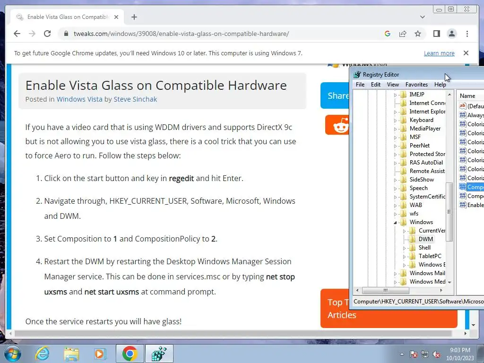Dismiss the Chrome update notification bar
Image resolution: width=484 pixels, height=363 pixels.
(466, 53)
